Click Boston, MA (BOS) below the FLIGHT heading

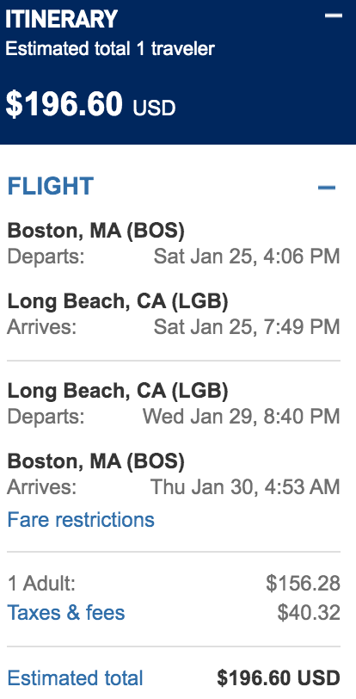95,231
